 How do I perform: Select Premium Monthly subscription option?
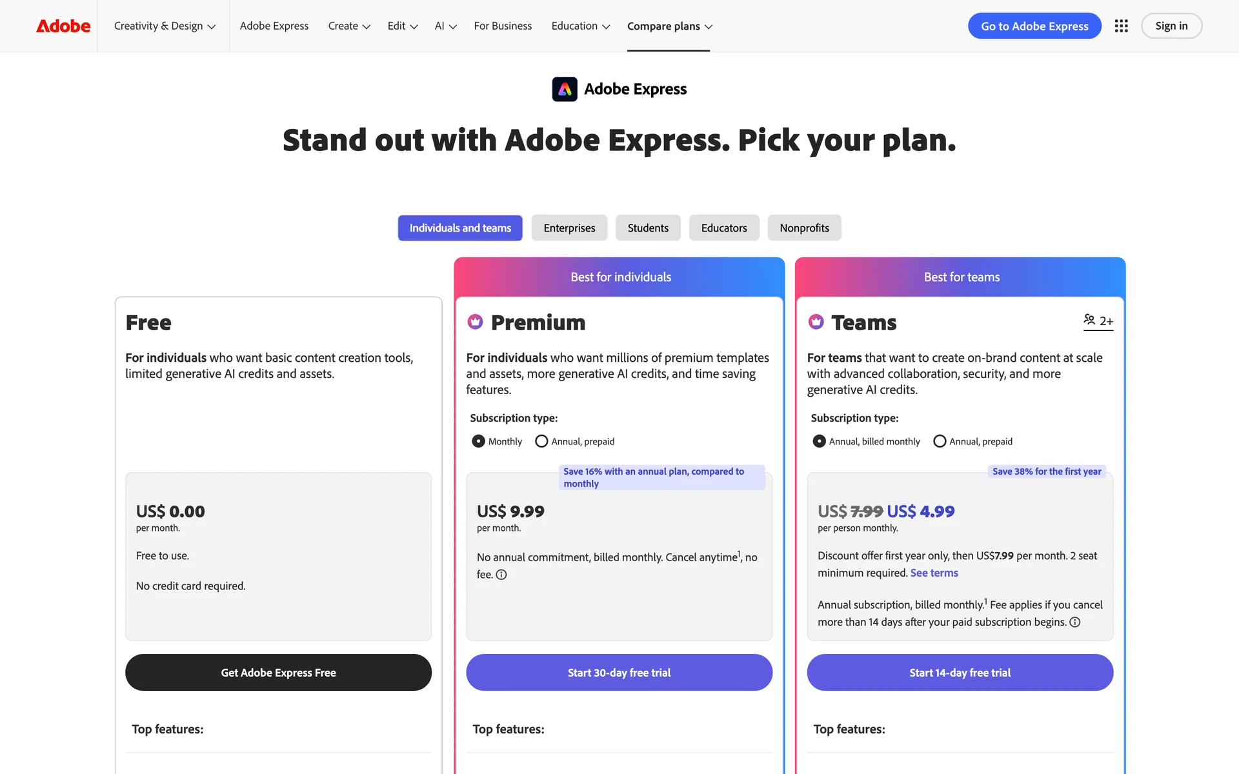tap(478, 441)
